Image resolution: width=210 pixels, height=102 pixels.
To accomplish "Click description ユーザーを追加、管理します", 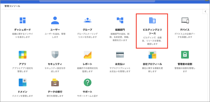I will point(55,35).
